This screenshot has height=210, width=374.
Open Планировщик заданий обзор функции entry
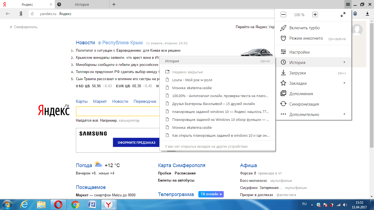pos(217,119)
